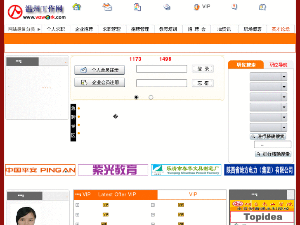Open HR资讯 navigation item
Screen dimensions: 300x225
pos(224,29)
